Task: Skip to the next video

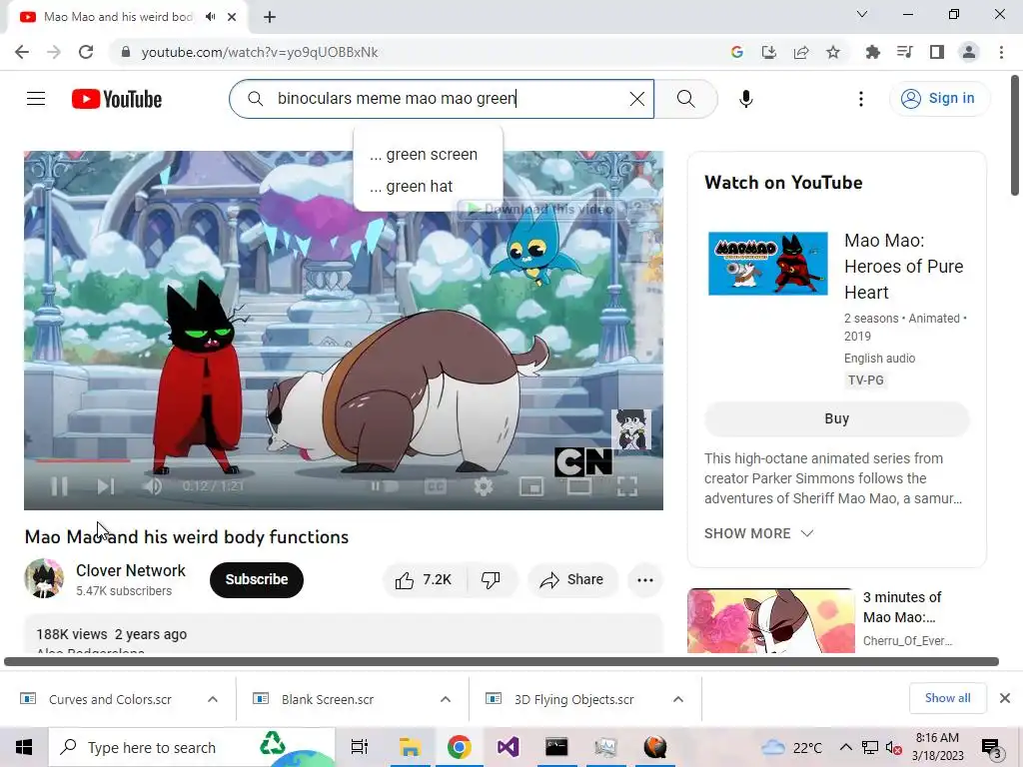Action: [106, 486]
